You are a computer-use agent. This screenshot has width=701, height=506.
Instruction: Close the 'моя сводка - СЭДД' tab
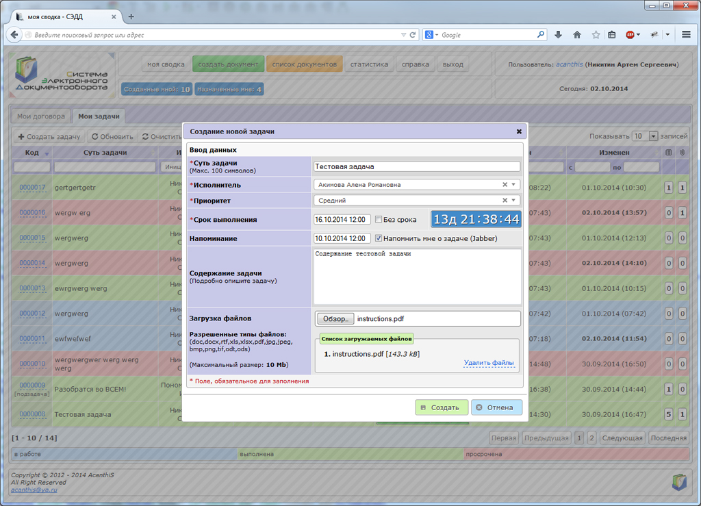tap(114, 17)
